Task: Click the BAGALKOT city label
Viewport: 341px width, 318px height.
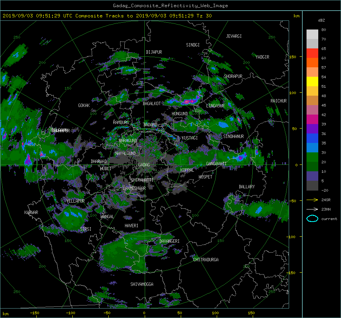Action: coord(152,104)
